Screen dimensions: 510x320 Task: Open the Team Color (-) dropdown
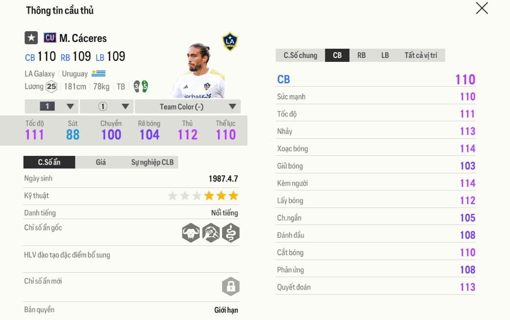point(188,107)
